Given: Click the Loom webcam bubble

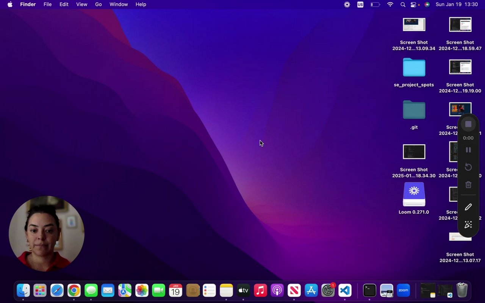Looking at the screenshot, I should click(x=47, y=234).
